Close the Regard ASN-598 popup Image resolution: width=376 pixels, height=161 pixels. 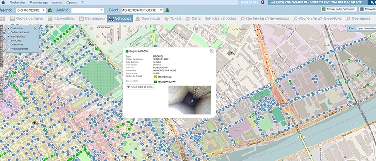211,50
